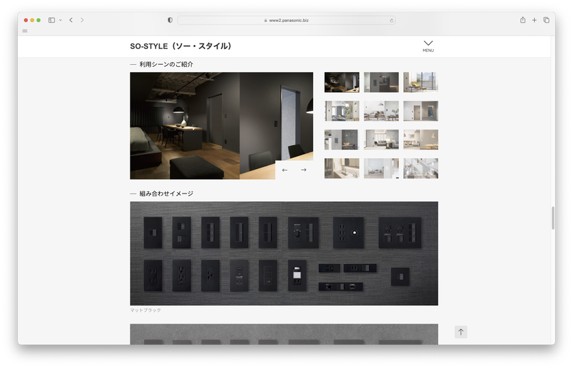Expand the MENU chevron
This screenshot has height=368, width=573.
click(x=428, y=46)
